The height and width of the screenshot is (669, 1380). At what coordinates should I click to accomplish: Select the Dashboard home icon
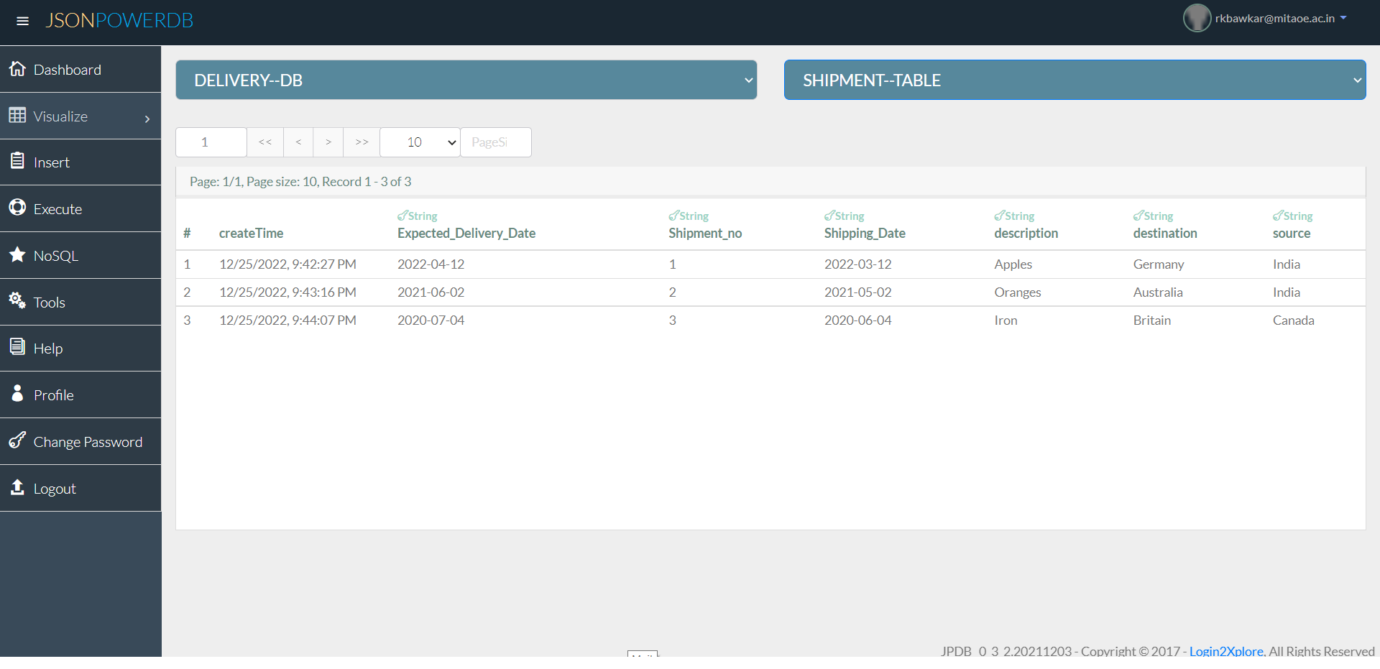click(x=17, y=68)
